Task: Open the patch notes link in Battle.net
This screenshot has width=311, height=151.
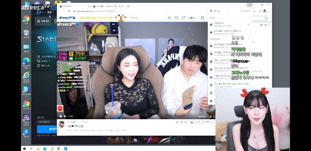Action: pos(44,65)
